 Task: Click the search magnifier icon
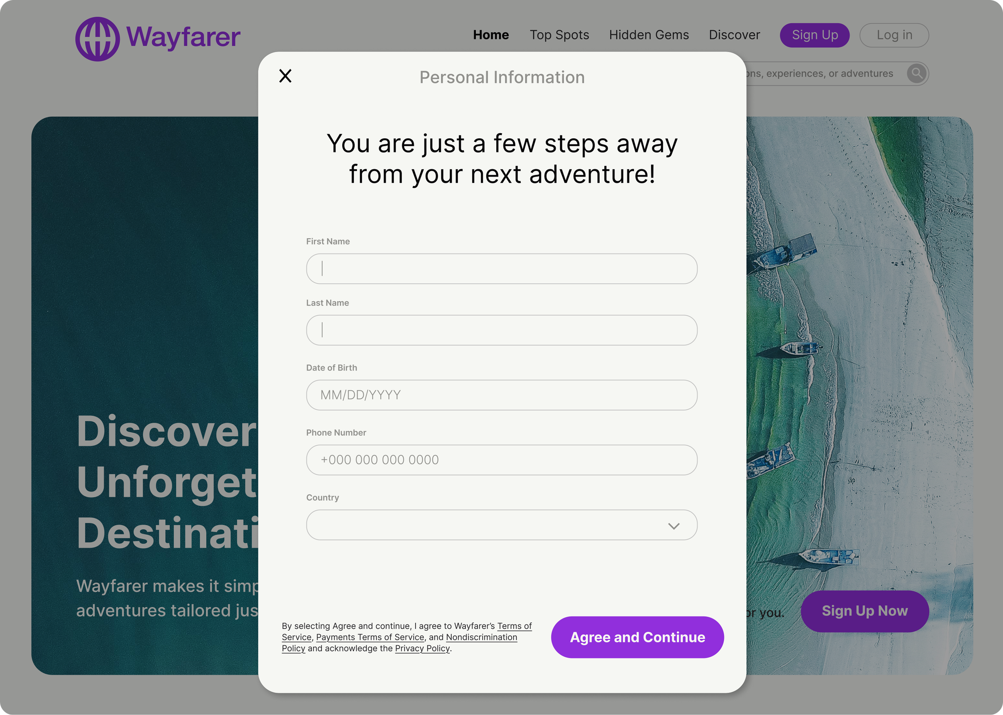(916, 73)
